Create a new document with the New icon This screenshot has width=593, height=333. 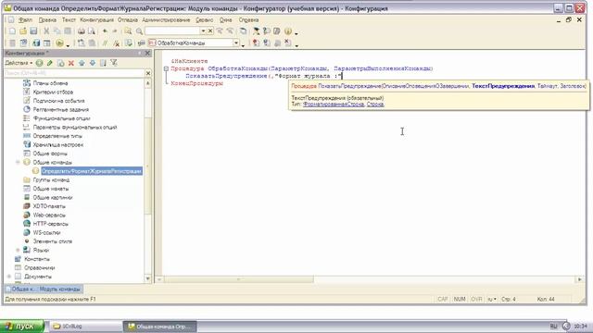[12, 31]
